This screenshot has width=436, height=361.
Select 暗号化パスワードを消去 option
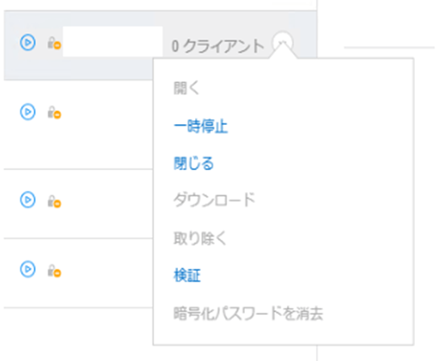(x=248, y=313)
